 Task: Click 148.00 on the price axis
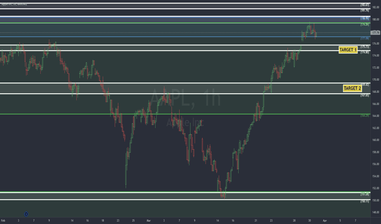tap(375, 212)
